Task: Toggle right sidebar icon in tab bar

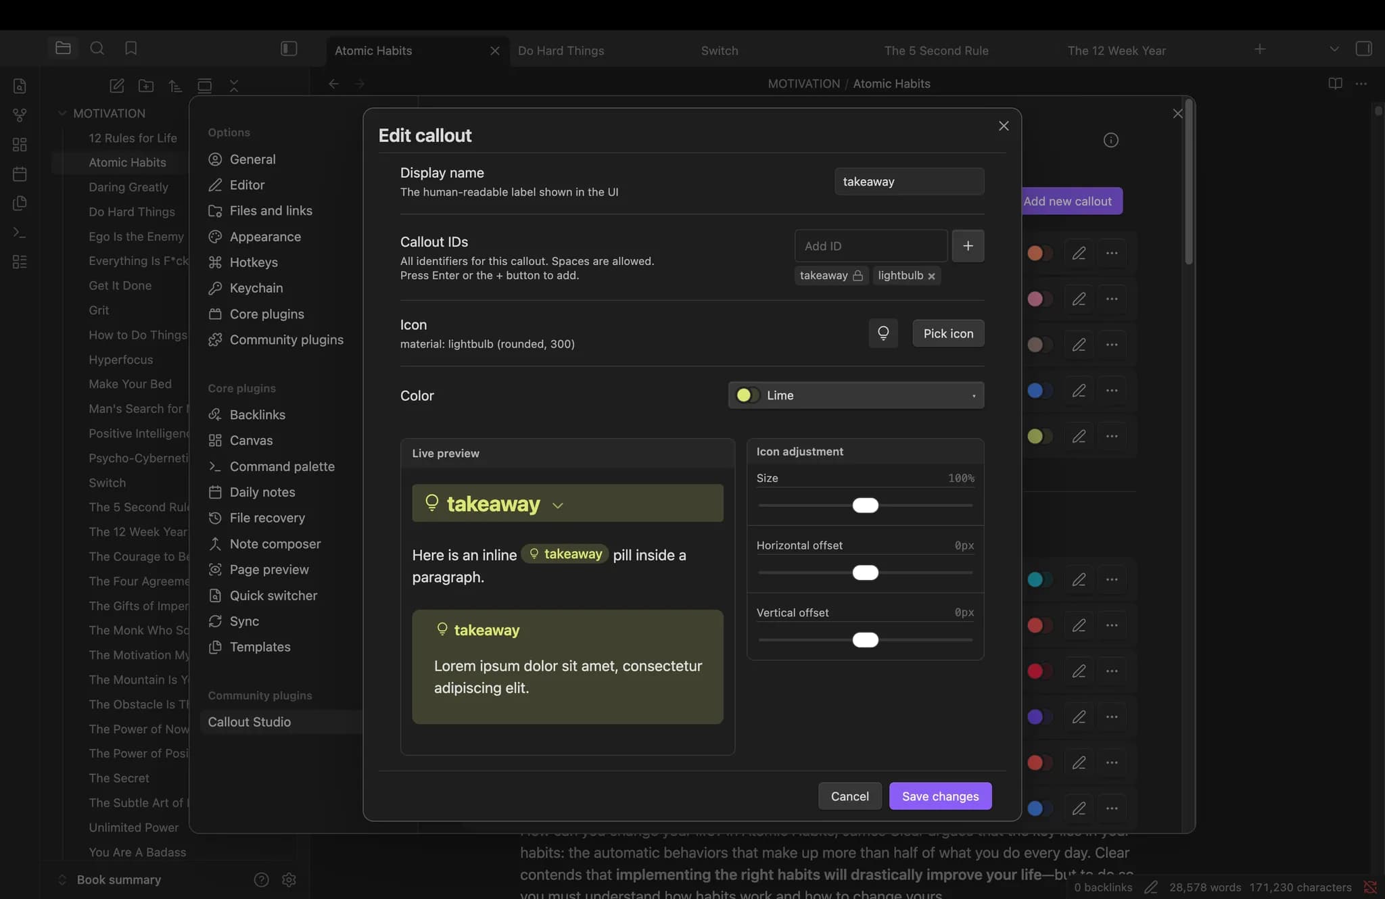Action: [x=1363, y=49]
